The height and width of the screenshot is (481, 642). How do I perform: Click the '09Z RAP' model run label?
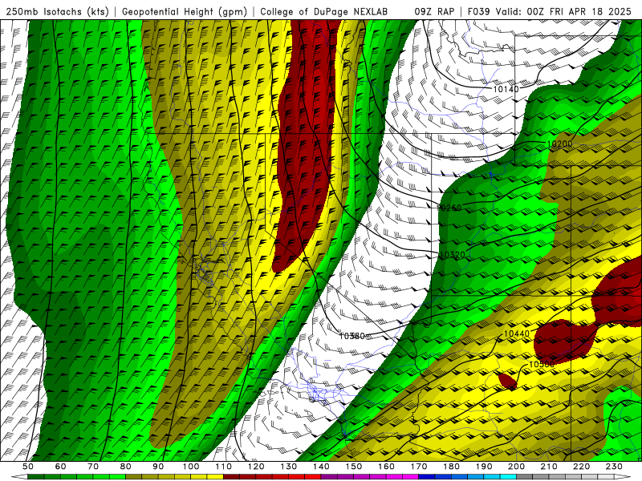(434, 12)
